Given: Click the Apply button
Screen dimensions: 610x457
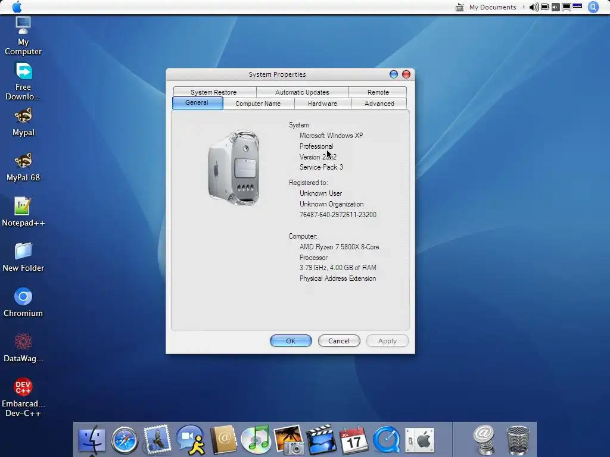Looking at the screenshot, I should click(387, 341).
